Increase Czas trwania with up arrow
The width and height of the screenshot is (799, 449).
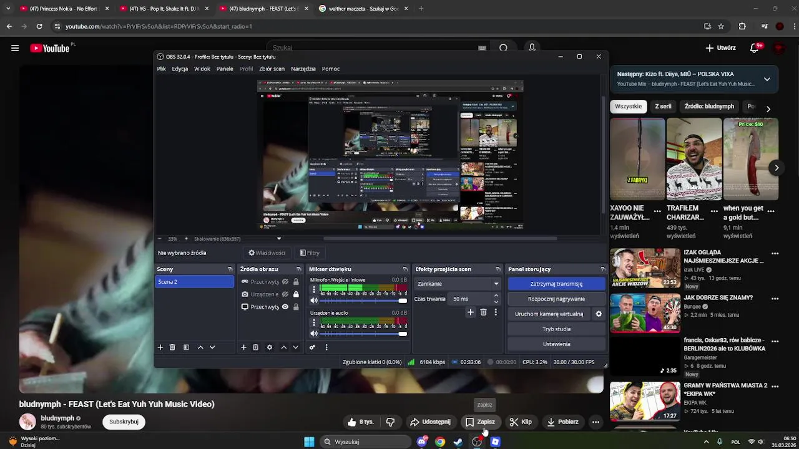click(x=496, y=296)
